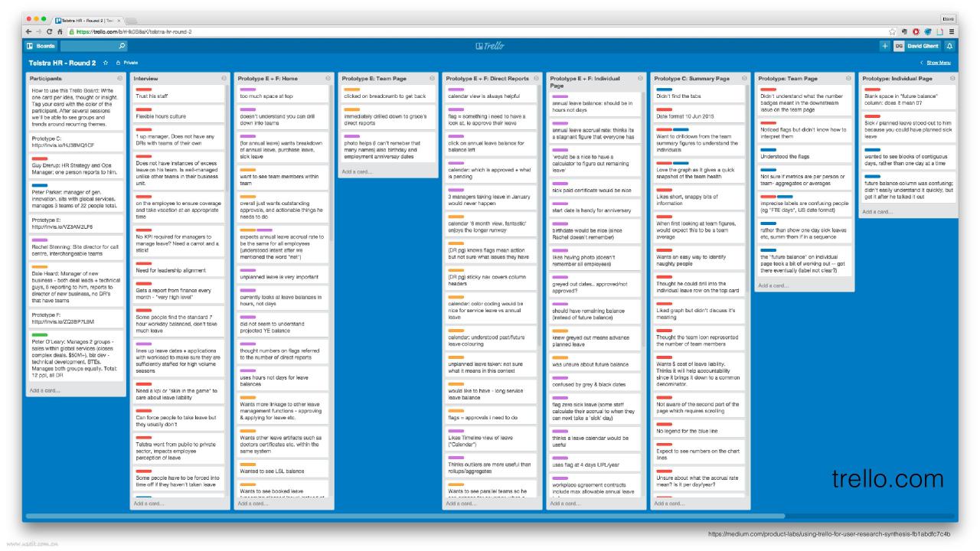Click the Show Menu link
Viewport: 980px width, 551px height.
tap(939, 62)
